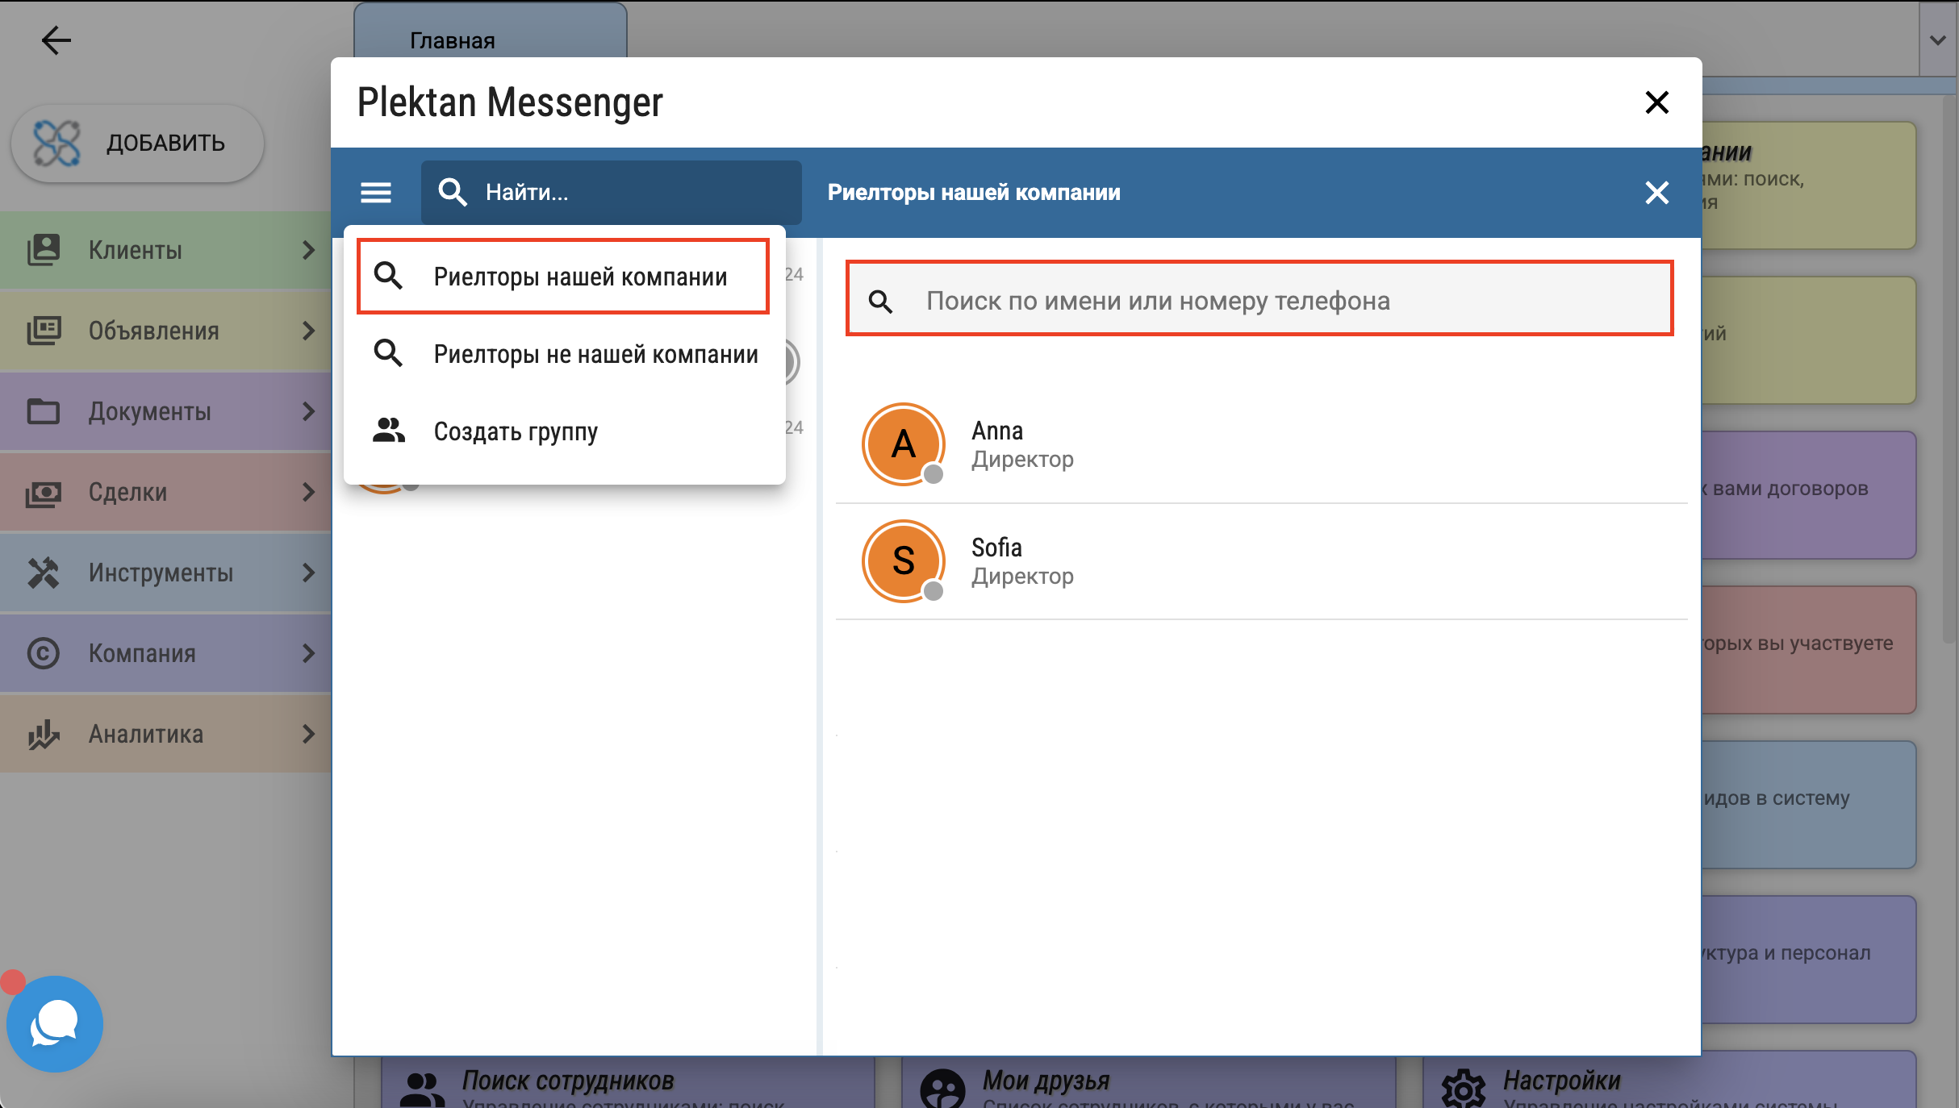Click the Клиенты contacts icon
This screenshot has width=1959, height=1108.
[x=44, y=250]
